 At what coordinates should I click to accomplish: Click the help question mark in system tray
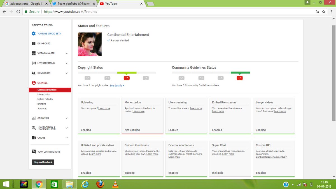point(286,185)
